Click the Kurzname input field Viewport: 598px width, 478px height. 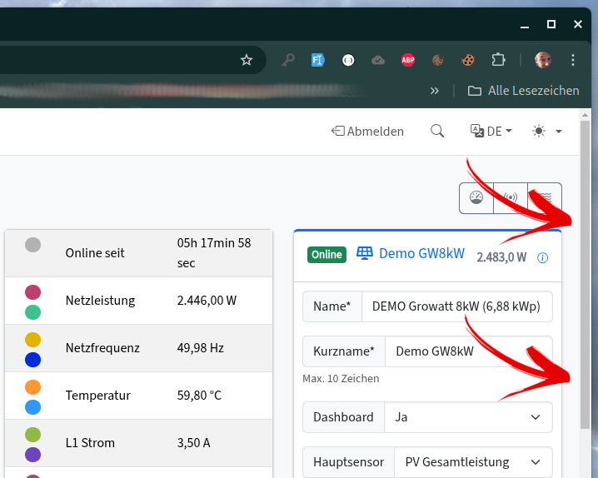point(468,351)
